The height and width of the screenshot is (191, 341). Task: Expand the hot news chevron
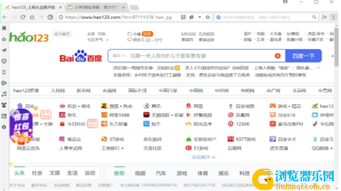[319, 68]
